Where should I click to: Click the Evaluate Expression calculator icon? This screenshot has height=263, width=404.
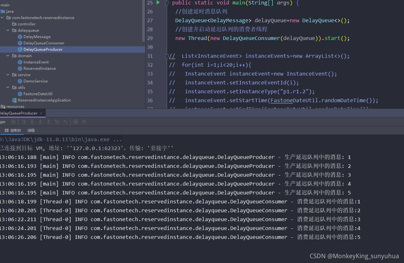point(76,122)
